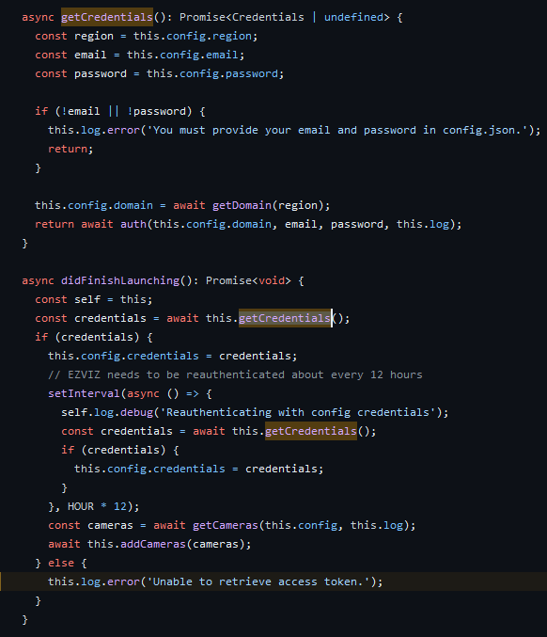Viewport: 547px width, 637px height.
Task: Click the region variable declaration
Action: 94,36
